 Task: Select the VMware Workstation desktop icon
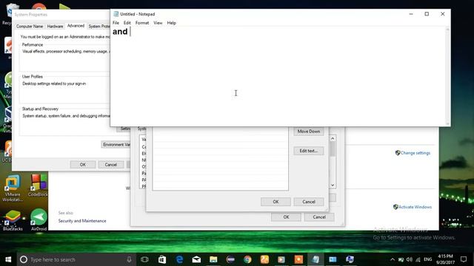point(12,188)
